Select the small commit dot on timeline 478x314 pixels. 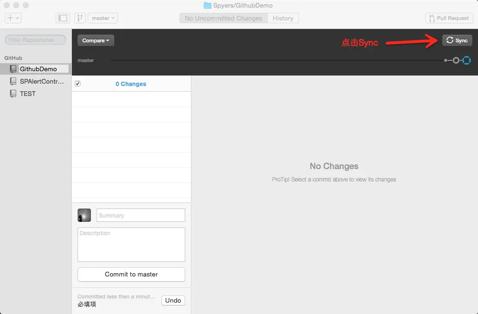pyautogui.click(x=446, y=60)
